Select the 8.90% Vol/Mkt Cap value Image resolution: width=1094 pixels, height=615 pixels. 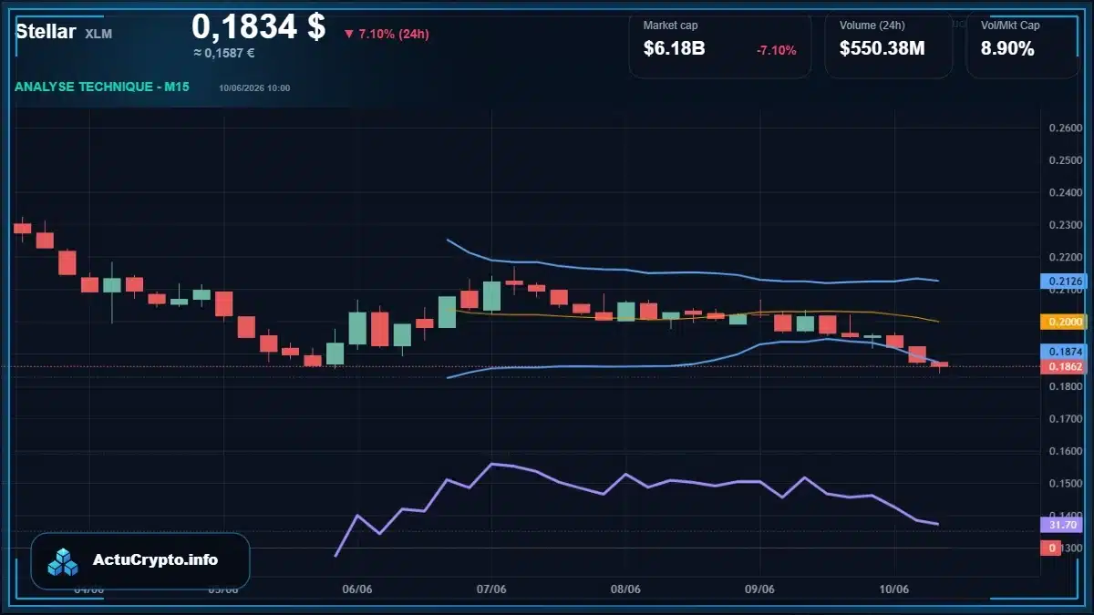pyautogui.click(x=1007, y=49)
